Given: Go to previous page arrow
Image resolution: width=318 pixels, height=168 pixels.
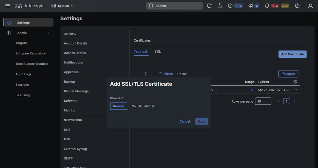Looking at the screenshot, I should tap(278, 101).
